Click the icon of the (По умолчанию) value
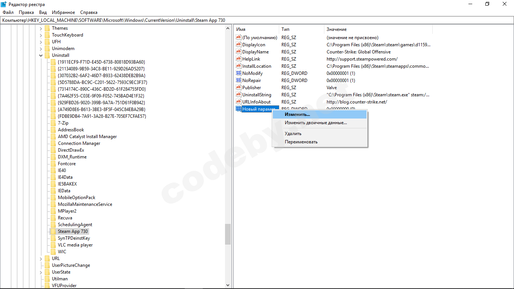Image resolution: width=514 pixels, height=289 pixels. tap(238, 37)
